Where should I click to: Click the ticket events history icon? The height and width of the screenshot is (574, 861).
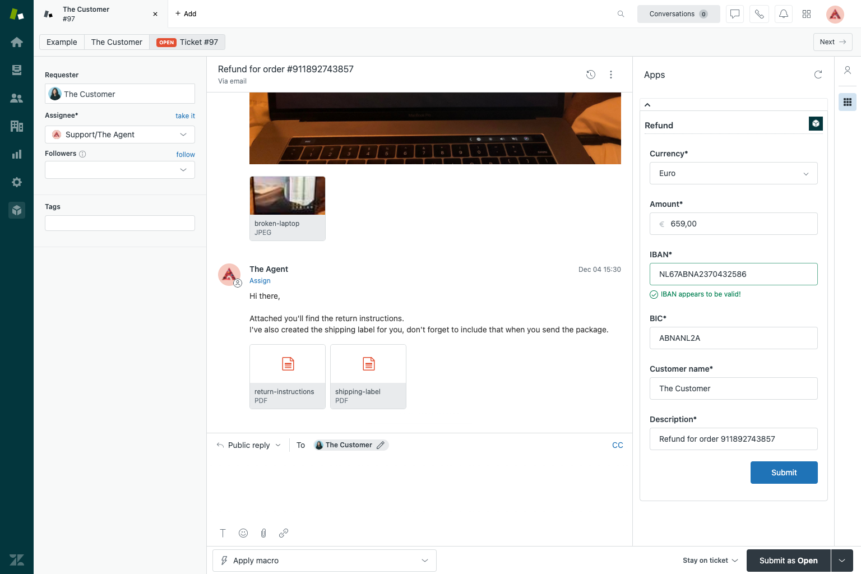[x=591, y=75]
